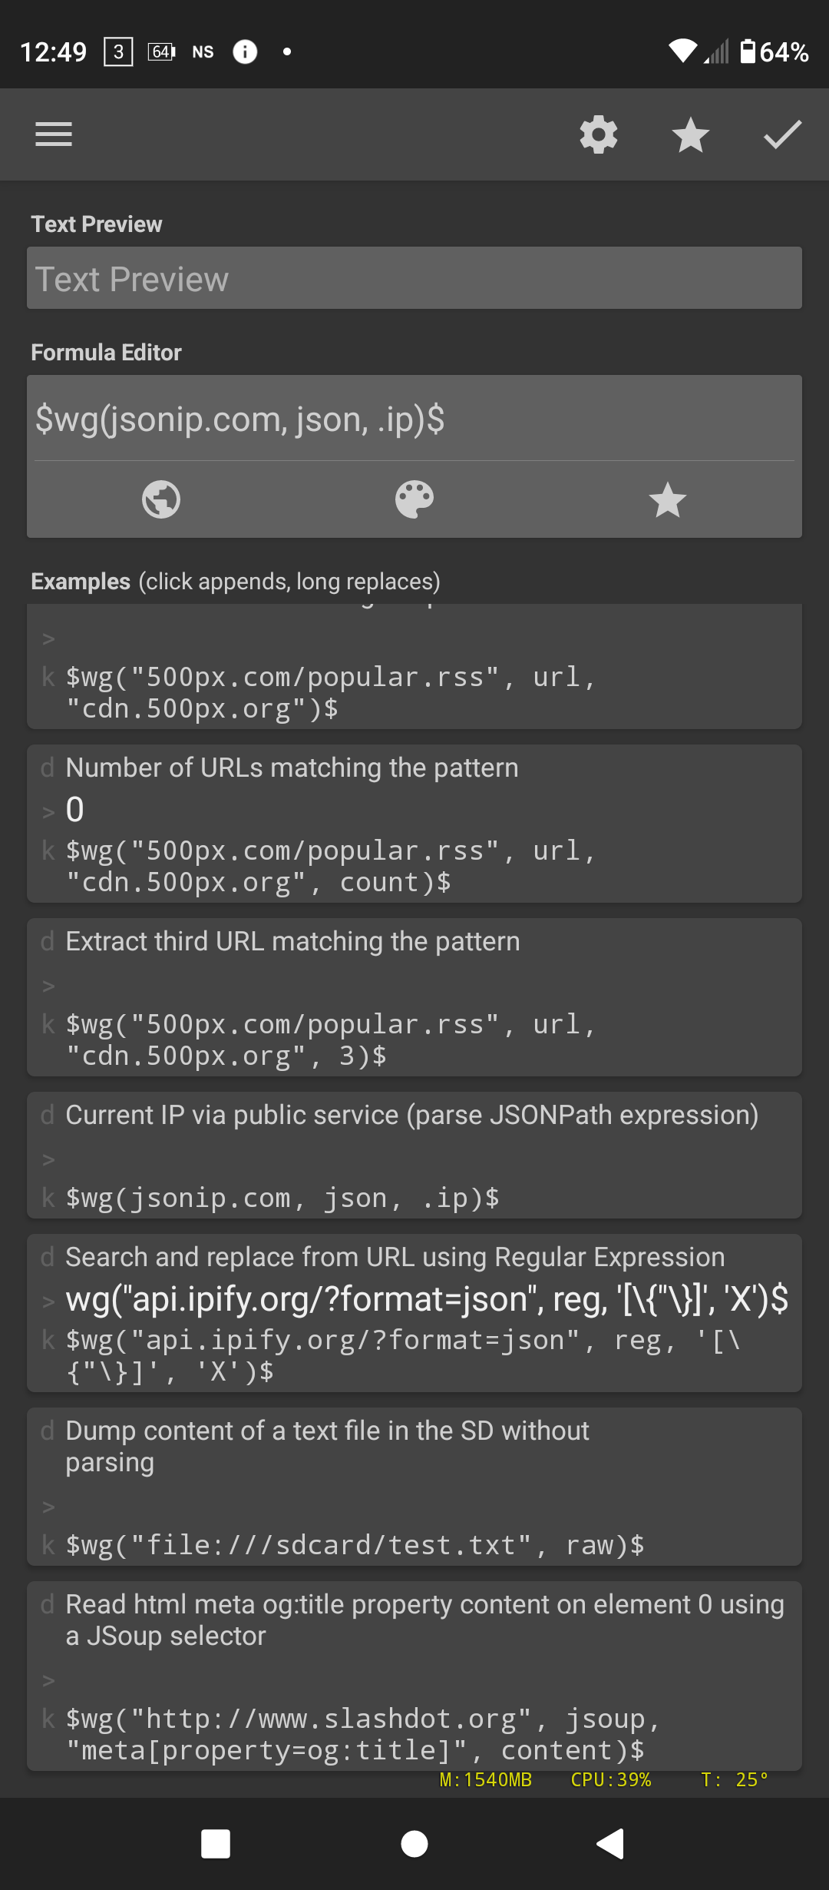Select the Dump content of text file example
The image size is (829, 1890).
(x=414, y=1487)
